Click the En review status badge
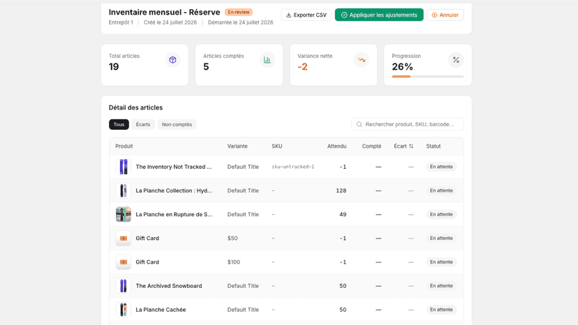578x325 pixels. pos(239,12)
